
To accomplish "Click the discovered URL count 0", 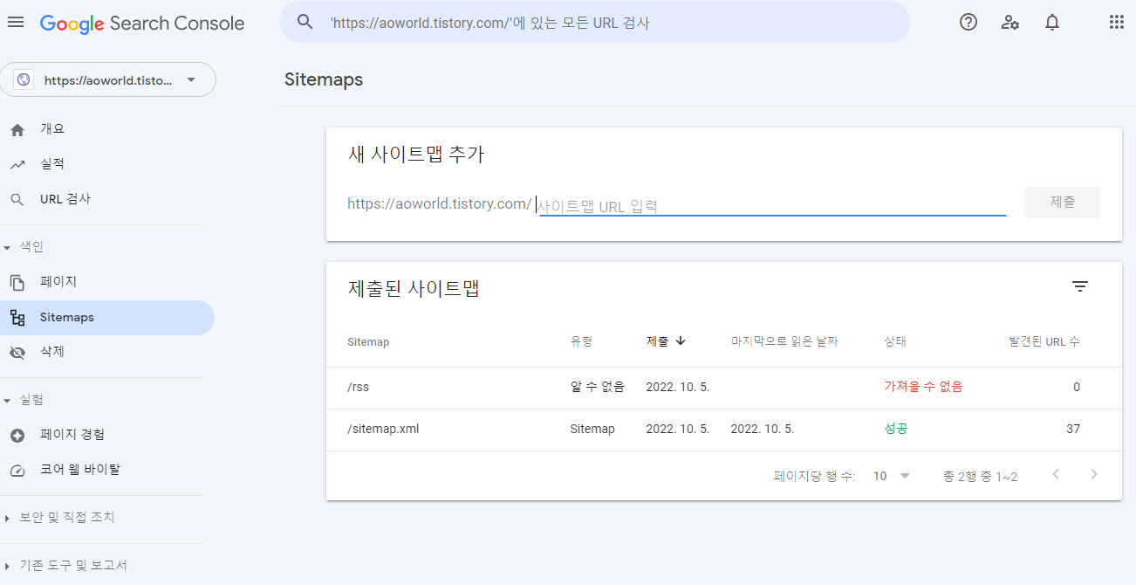I will (x=1077, y=387).
